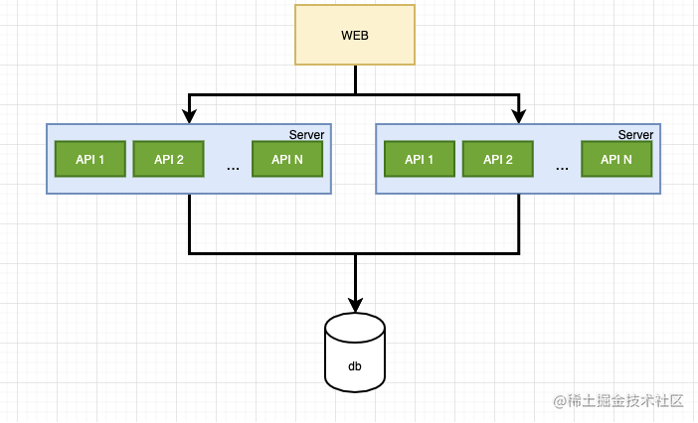Choose API N in the right server
698x423 pixels.
coord(616,159)
